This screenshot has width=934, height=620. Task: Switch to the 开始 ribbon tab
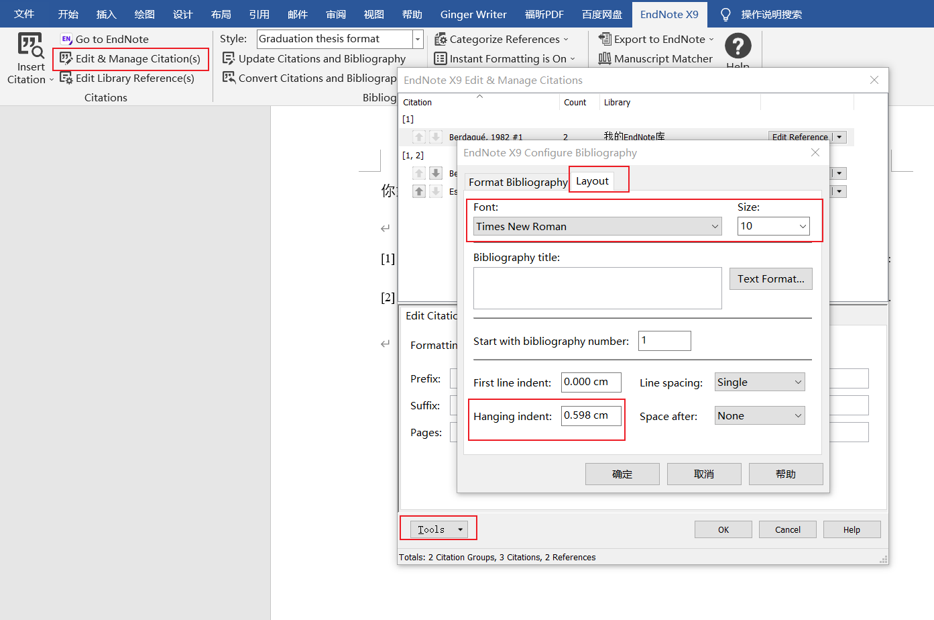pyautogui.click(x=68, y=14)
